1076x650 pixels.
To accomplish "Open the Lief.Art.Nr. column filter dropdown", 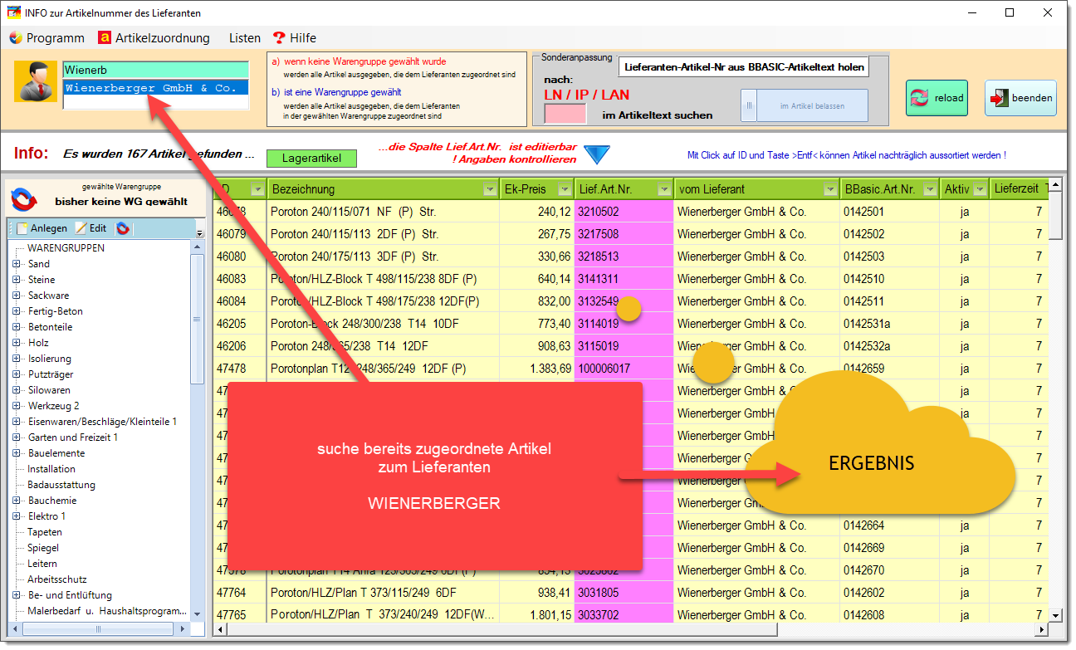I will coord(664,190).
